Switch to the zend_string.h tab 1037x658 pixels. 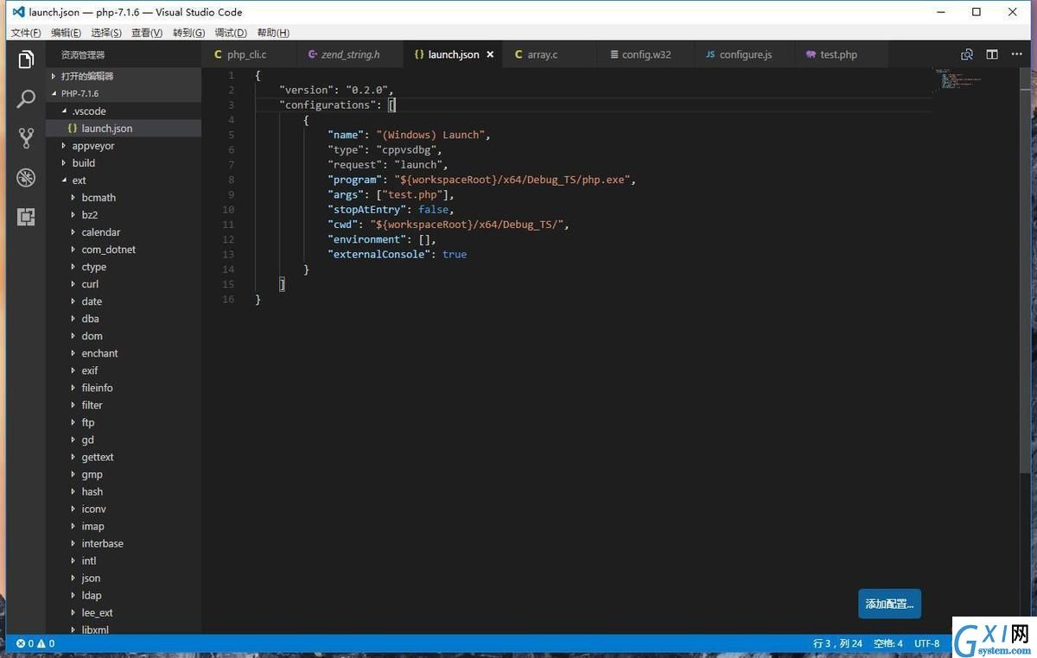click(350, 54)
